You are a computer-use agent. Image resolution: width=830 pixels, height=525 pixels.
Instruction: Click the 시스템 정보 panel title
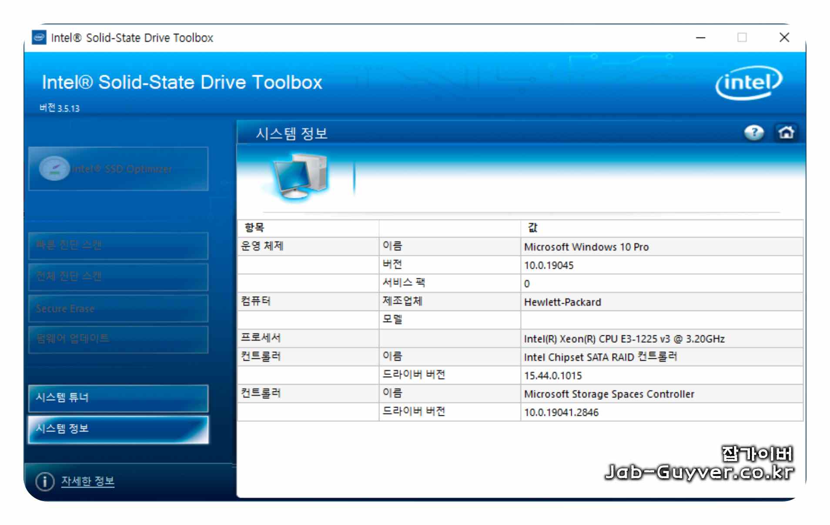pyautogui.click(x=291, y=133)
